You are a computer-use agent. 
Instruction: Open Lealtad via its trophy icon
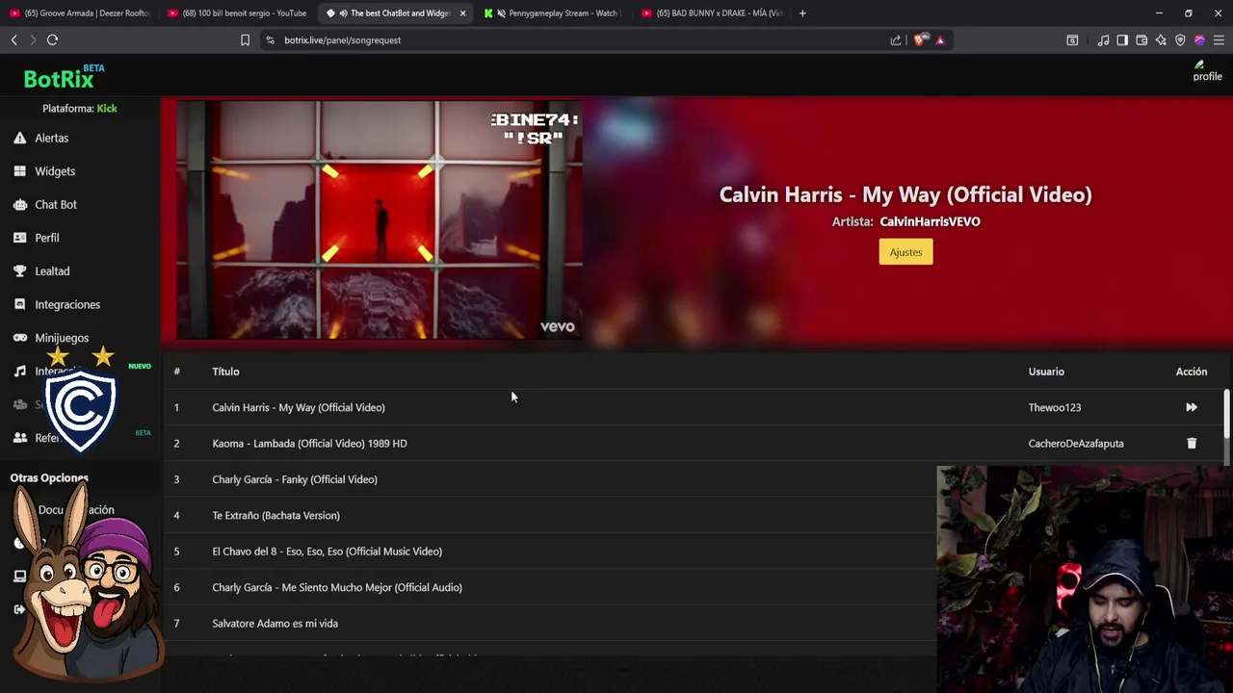click(x=19, y=271)
